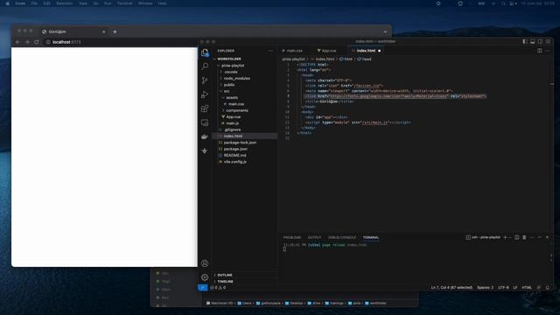The image size is (560, 315).
Task: Open the editor more actions ellipsis
Action: 547,51
